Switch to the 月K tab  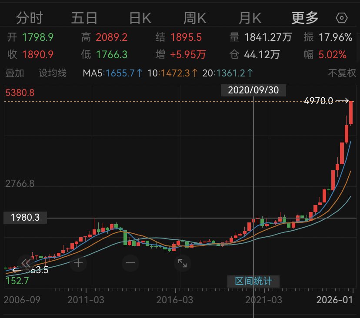250,18
